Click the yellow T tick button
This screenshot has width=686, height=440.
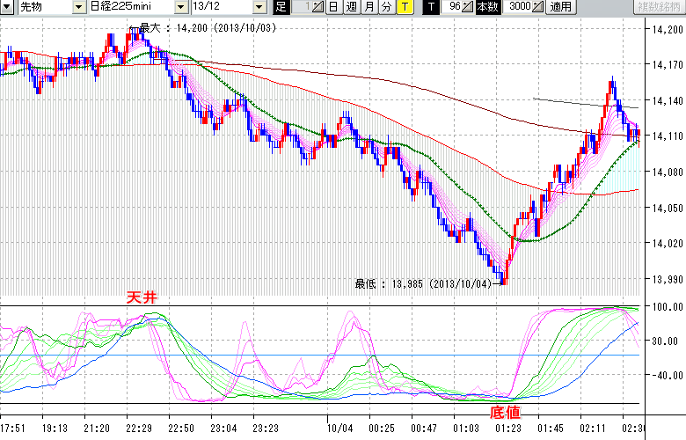pos(404,7)
